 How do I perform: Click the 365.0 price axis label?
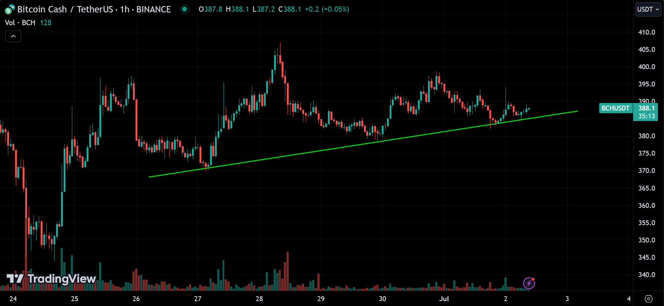pos(646,188)
